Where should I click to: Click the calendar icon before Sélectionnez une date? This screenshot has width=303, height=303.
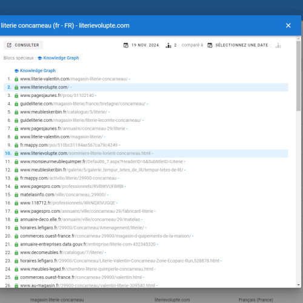tap(210, 45)
